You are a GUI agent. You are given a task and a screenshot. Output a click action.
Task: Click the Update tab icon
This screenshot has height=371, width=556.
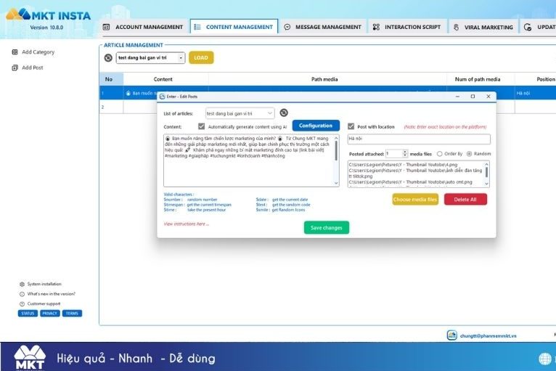[x=528, y=27]
